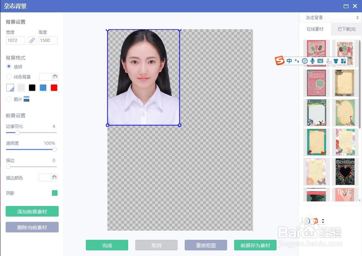Click the 完成 button to finish
This screenshot has height=256, width=362.
point(107,245)
